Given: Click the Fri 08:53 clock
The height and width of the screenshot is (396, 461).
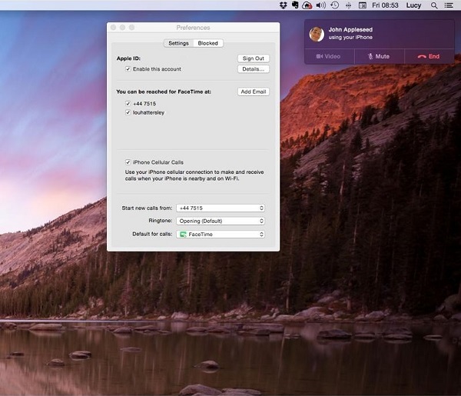Looking at the screenshot, I should [x=385, y=5].
